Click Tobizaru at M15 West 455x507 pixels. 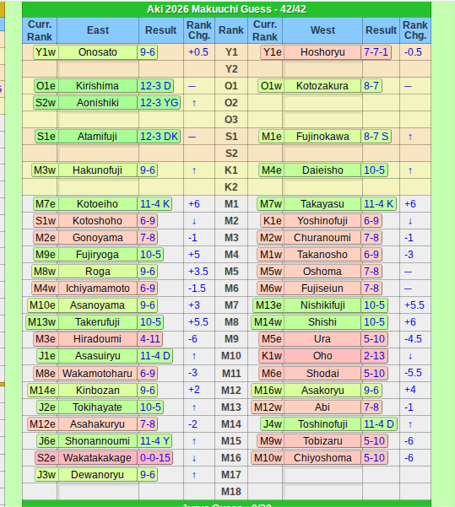pyautogui.click(x=322, y=440)
